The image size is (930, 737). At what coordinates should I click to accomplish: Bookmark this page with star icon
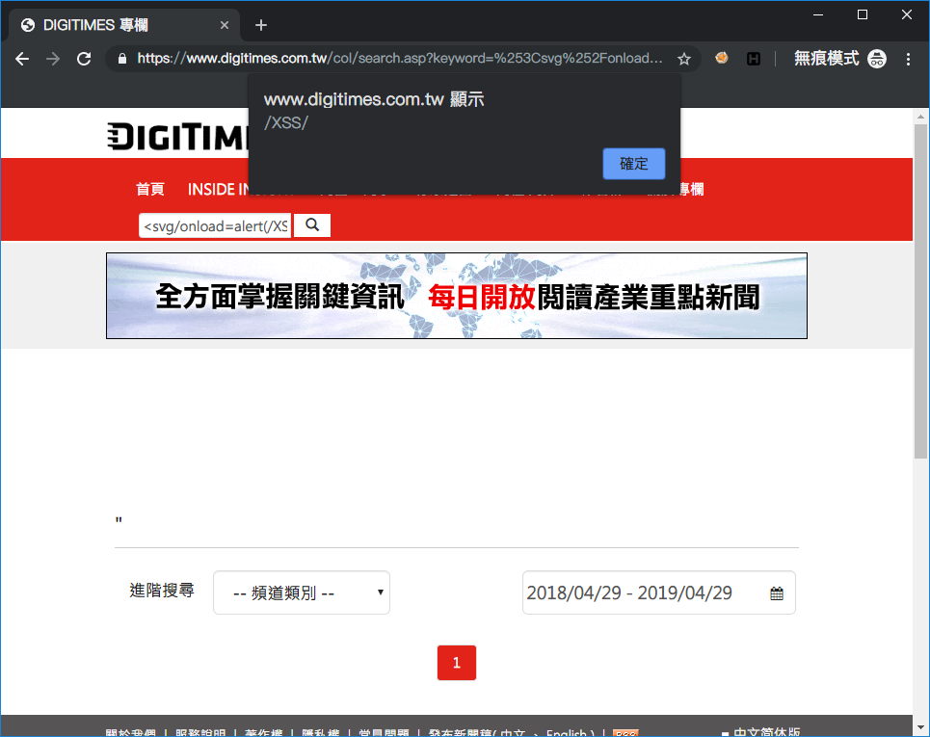coord(684,59)
